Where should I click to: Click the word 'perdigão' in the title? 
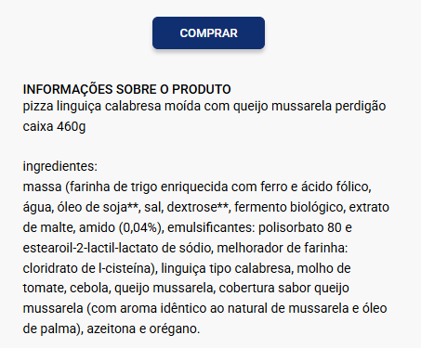coord(361,107)
